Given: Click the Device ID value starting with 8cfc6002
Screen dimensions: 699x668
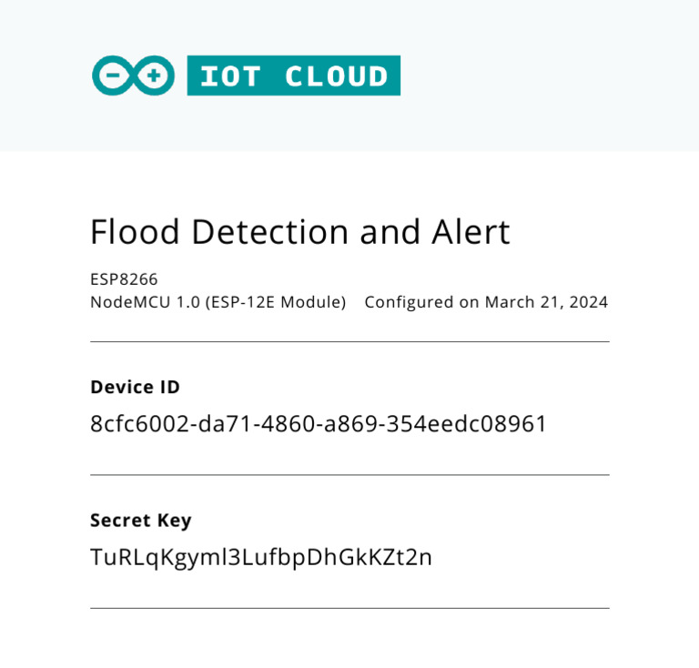Looking at the screenshot, I should pyautogui.click(x=319, y=424).
